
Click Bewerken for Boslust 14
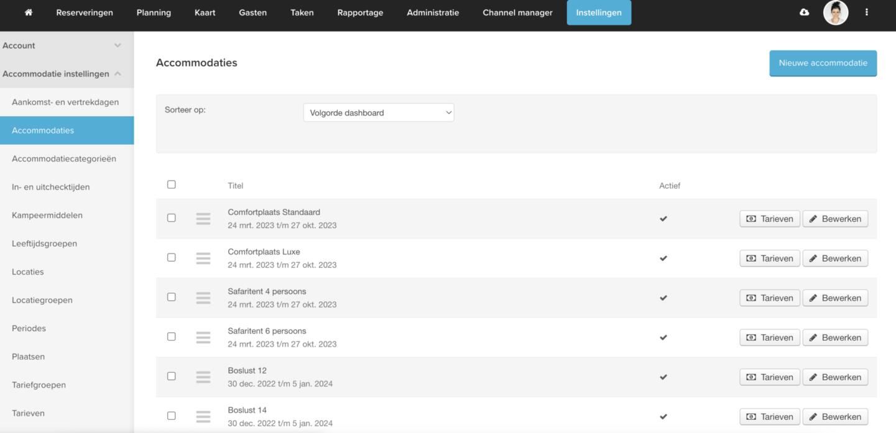pos(834,417)
